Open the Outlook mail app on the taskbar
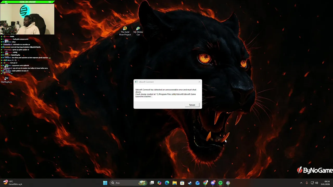This screenshot has width=333, height=187. 197,183
